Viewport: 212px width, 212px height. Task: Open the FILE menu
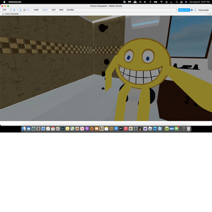(5, 10)
